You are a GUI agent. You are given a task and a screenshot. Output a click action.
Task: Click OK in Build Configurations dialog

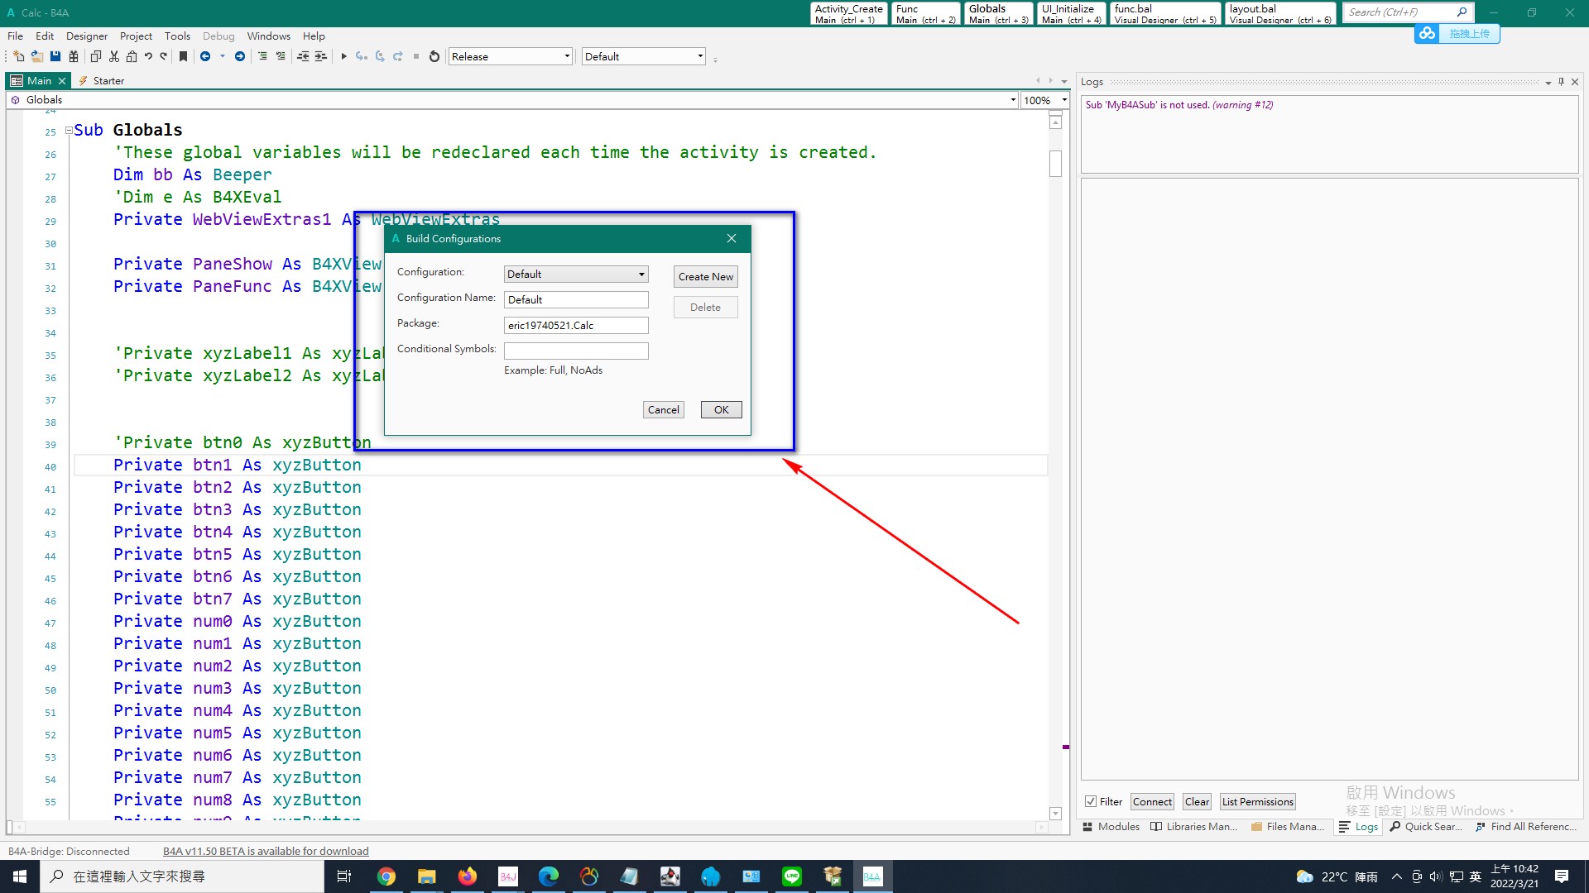[x=721, y=410]
